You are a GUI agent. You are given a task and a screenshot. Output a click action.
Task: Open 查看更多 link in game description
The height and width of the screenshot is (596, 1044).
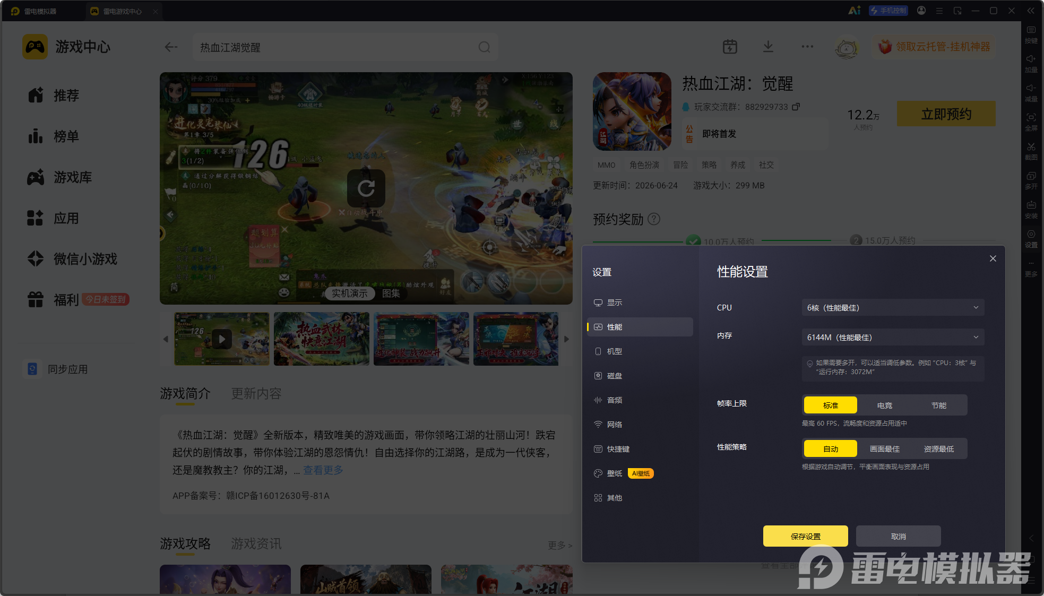tap(323, 470)
